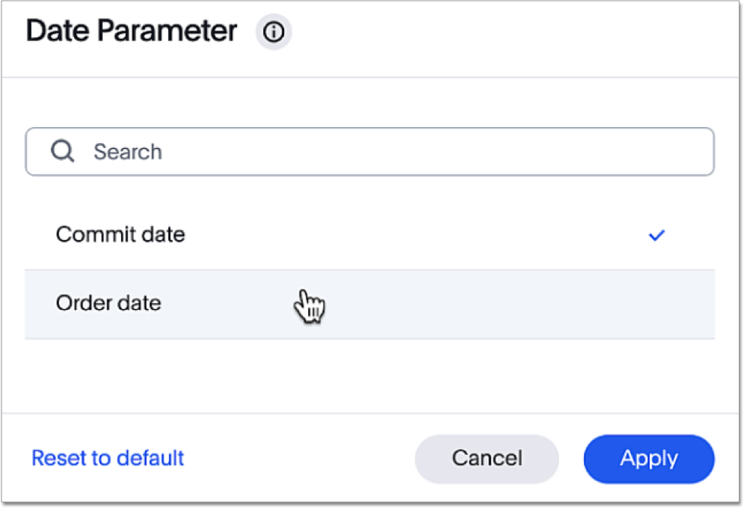Select the Order date option
Image resolution: width=744 pixels, height=508 pixels.
click(x=108, y=304)
